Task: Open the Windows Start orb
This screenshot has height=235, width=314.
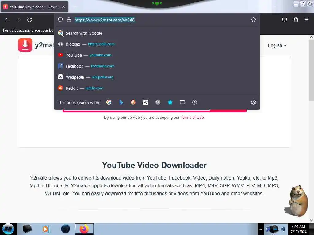Action: pyautogui.click(x=8, y=229)
